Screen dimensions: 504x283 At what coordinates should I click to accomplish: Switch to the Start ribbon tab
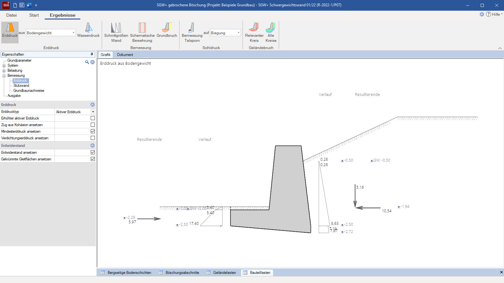click(34, 15)
